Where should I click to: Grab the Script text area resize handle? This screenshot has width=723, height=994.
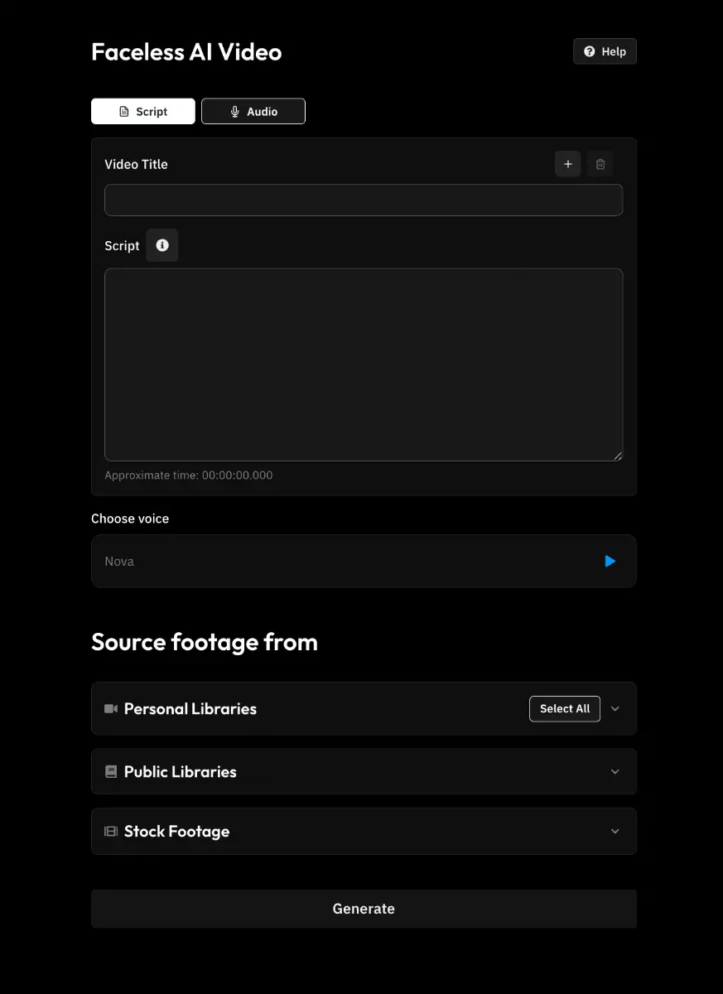click(x=618, y=456)
